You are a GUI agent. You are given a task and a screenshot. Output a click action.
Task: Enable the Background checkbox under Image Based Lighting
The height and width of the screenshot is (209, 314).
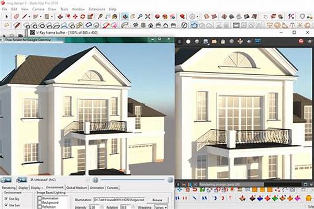[40, 203]
